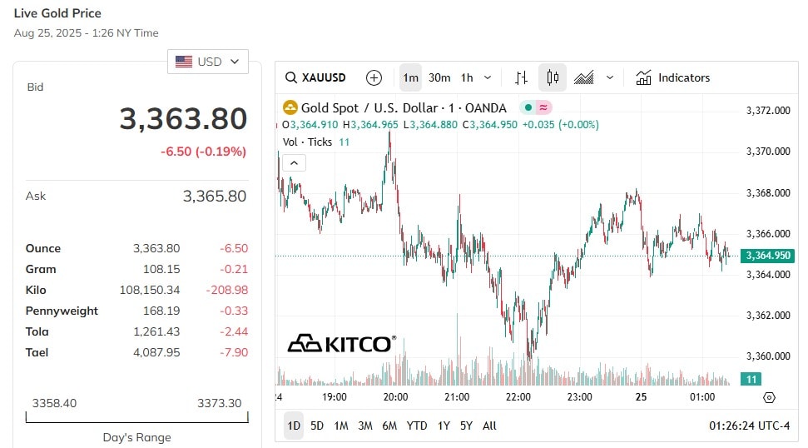Select the 1m interval
The image size is (808, 448).
point(411,77)
